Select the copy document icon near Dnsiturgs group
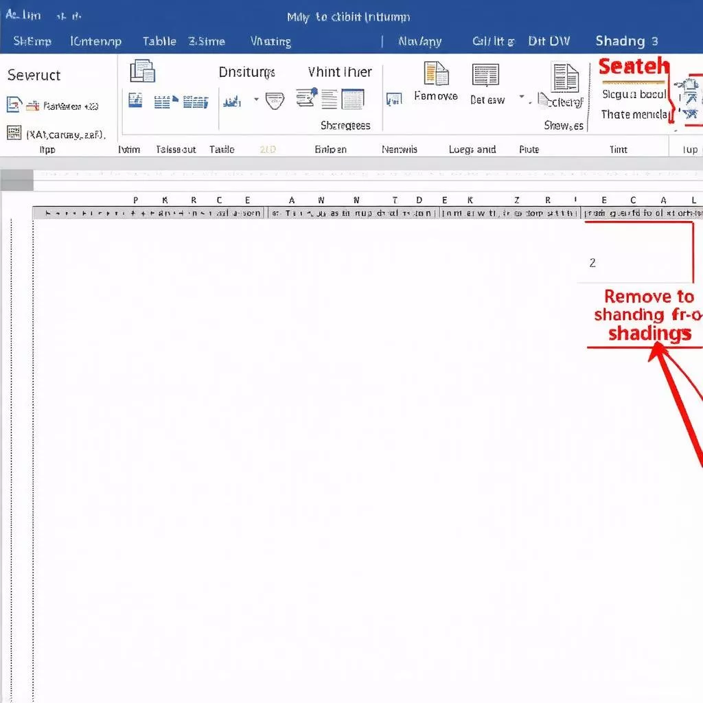 pos(142,72)
